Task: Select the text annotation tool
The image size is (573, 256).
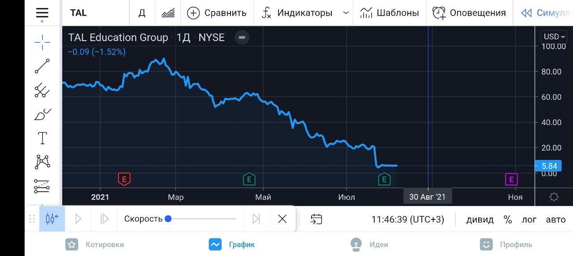Action: click(43, 138)
